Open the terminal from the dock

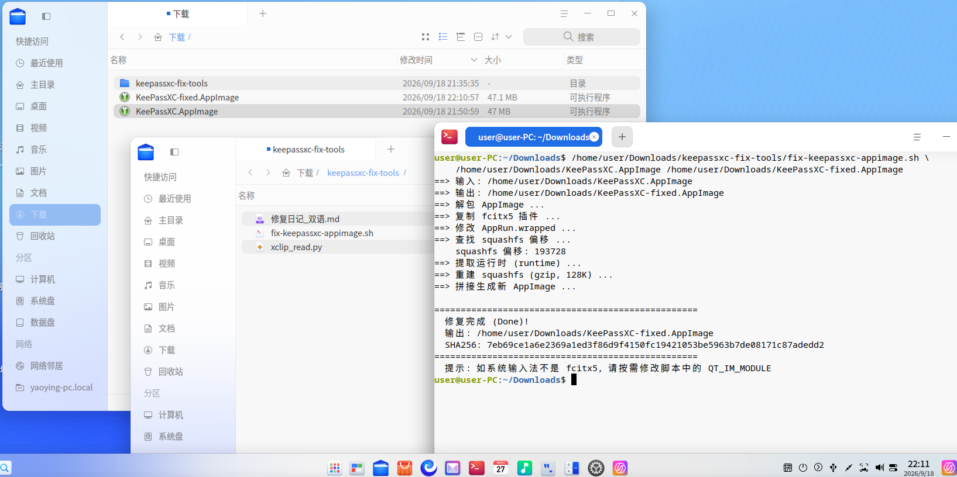476,468
